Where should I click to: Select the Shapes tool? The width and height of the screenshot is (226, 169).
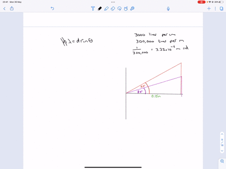[126, 8]
